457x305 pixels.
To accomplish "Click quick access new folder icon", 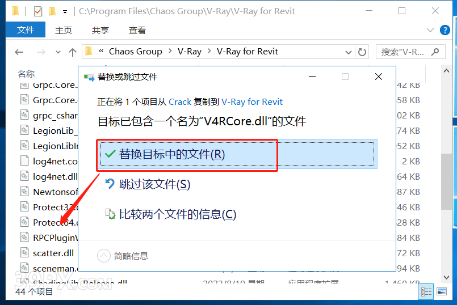I will pyautogui.click(x=52, y=11).
